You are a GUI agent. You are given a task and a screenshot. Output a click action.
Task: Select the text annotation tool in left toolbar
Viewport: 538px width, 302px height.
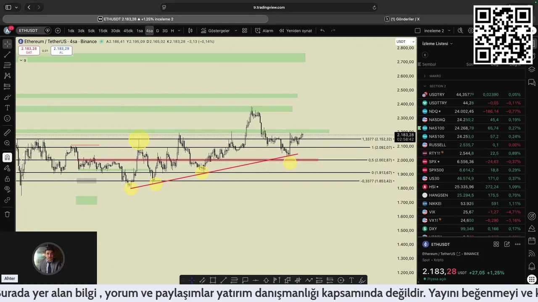point(7,108)
